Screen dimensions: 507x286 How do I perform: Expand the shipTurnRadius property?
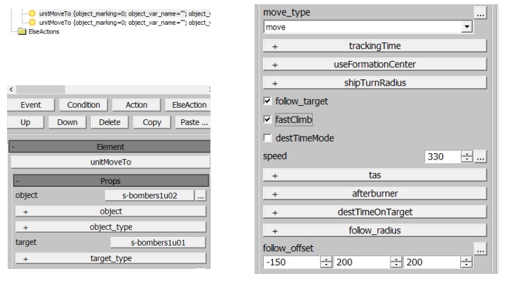375,82
